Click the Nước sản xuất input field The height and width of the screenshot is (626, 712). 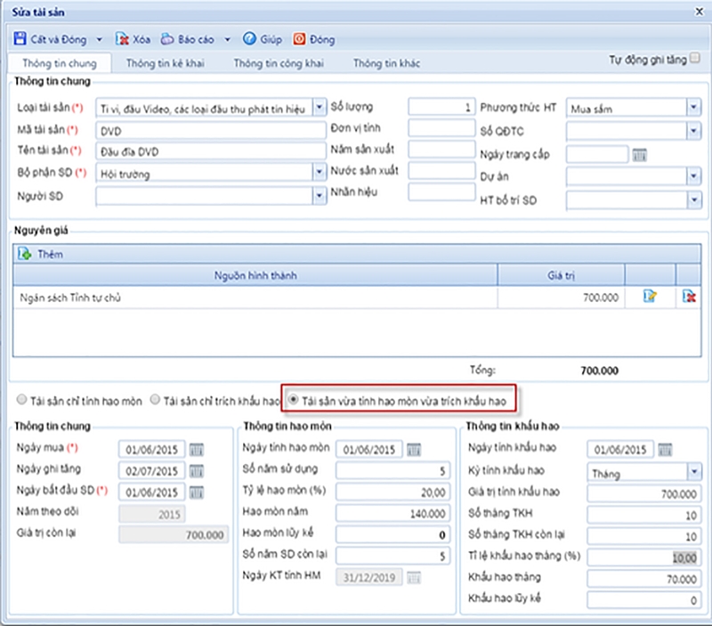[441, 170]
